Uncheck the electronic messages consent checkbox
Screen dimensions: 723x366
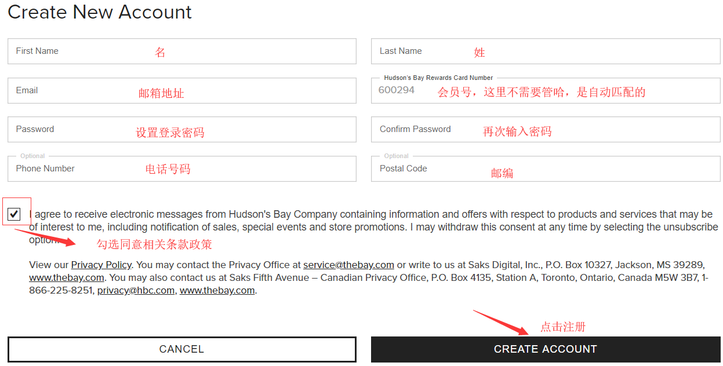(x=14, y=214)
